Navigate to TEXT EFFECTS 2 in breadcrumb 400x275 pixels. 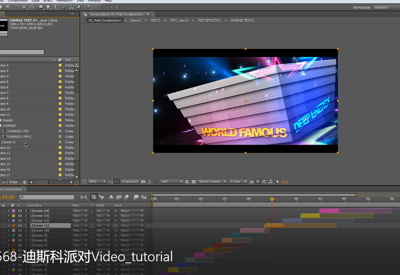point(209,21)
